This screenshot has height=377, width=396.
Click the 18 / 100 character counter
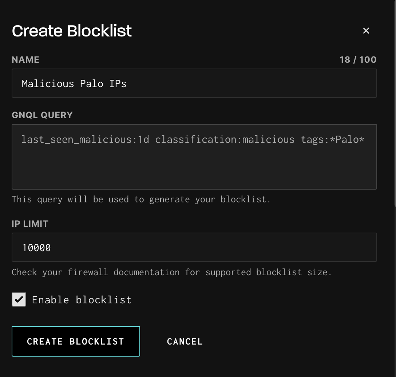point(358,60)
